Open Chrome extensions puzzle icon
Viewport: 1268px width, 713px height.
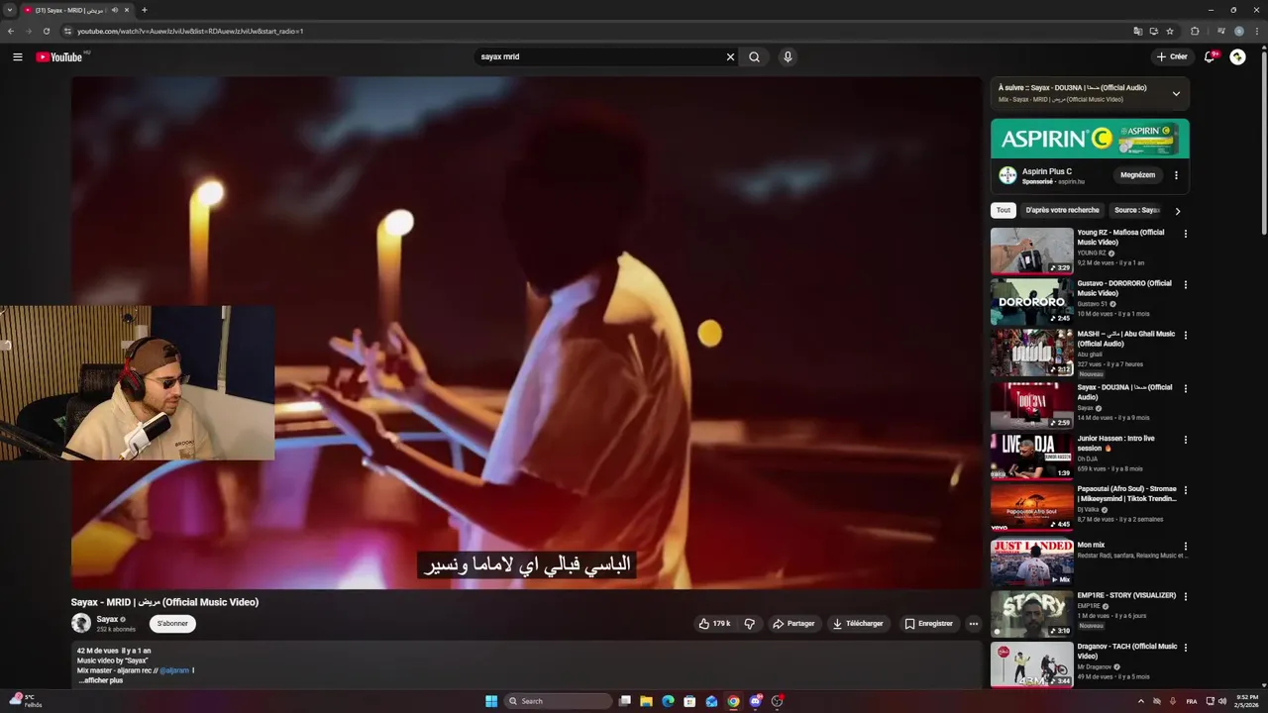tap(1195, 31)
